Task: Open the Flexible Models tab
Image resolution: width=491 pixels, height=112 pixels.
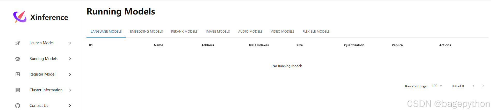Action: pos(316,32)
